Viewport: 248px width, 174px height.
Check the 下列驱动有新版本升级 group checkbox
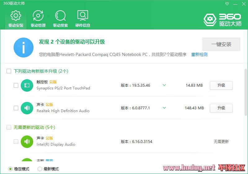coord(9,71)
